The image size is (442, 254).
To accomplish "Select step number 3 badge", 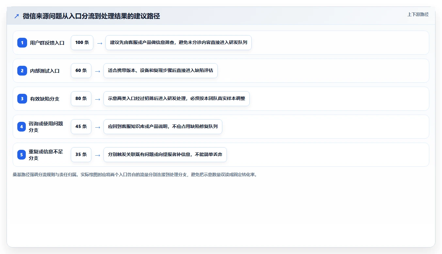I will pyautogui.click(x=22, y=99).
